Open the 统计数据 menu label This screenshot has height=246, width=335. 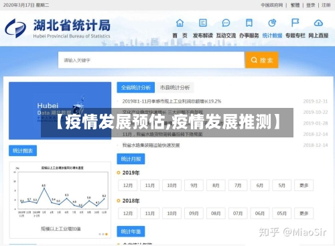pyautogui.click(x=272, y=36)
